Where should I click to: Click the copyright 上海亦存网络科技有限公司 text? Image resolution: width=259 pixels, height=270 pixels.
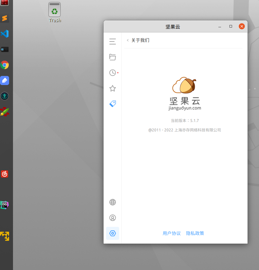185,130
